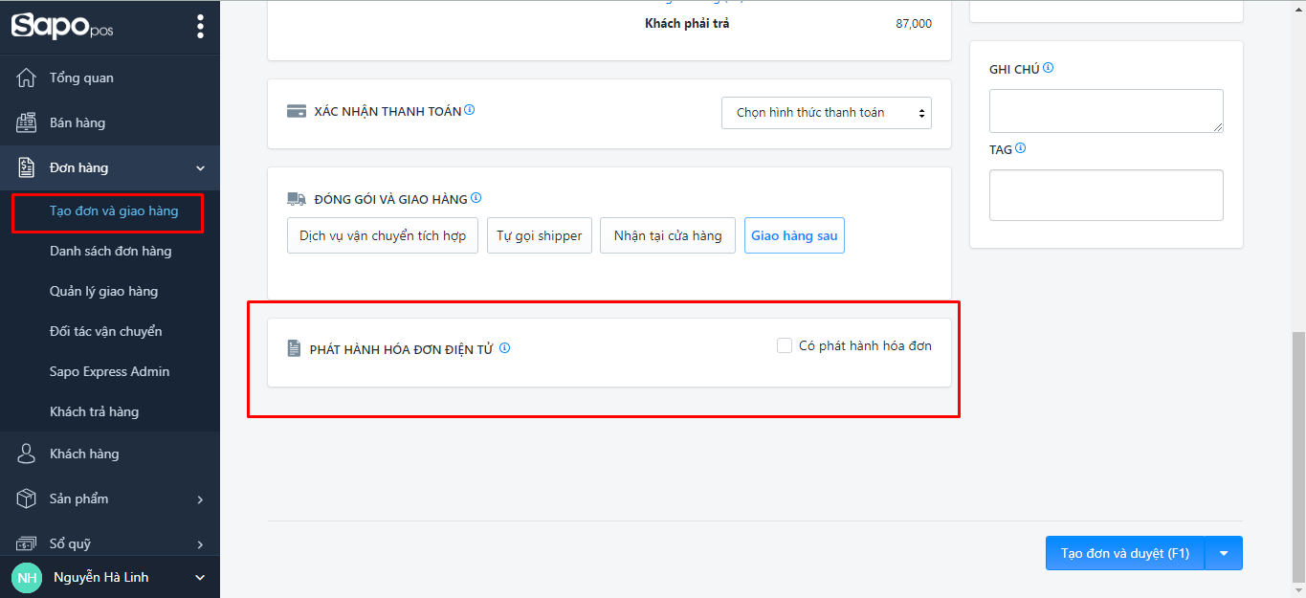Open Chọn hình thức thanh toán dropdown
1306x598 pixels.
[827, 113]
